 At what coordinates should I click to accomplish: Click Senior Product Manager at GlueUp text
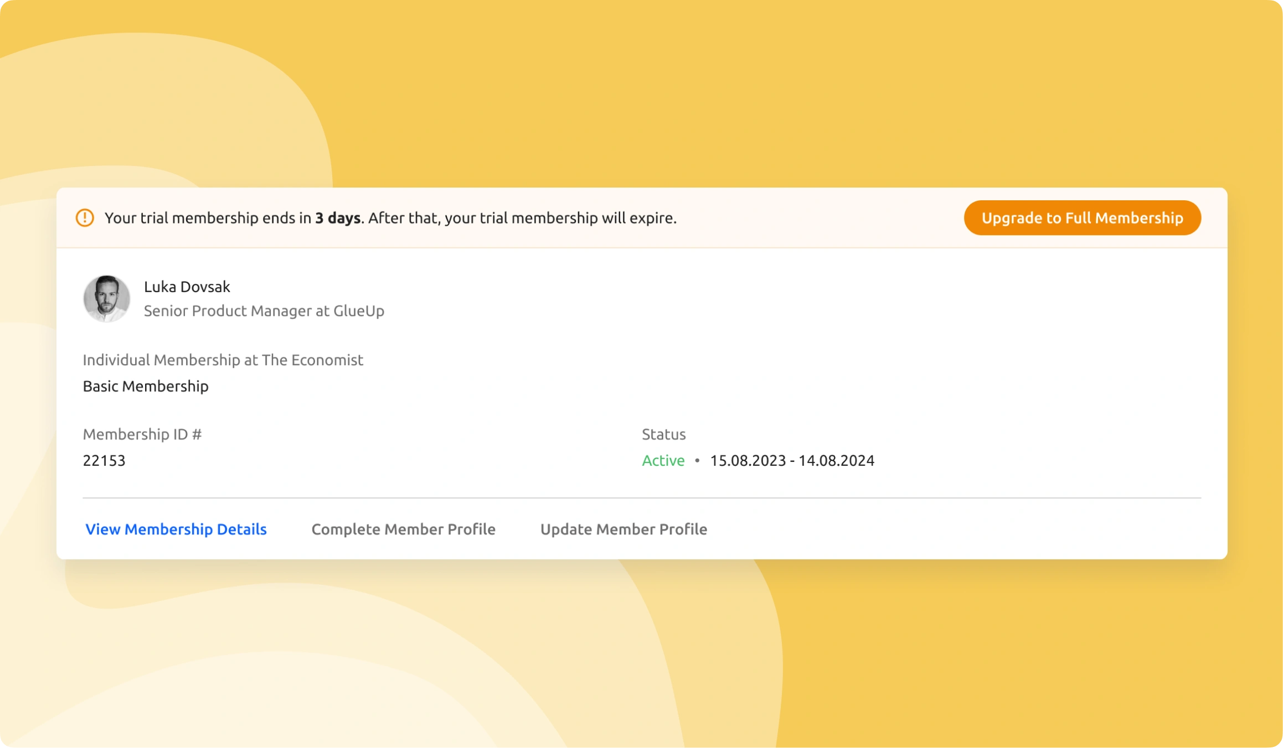[x=264, y=311]
